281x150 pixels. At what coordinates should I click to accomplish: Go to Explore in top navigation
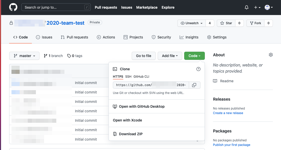coord(168,7)
